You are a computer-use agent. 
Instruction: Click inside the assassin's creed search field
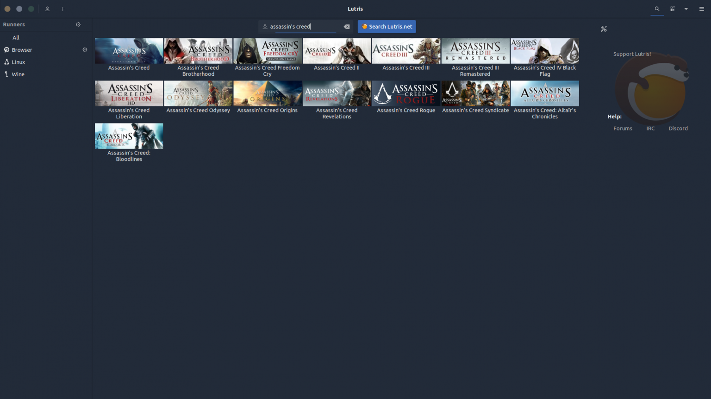tap(303, 27)
